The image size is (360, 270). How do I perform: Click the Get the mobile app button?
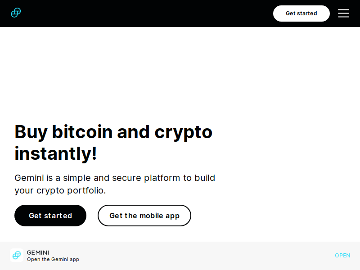144,216
